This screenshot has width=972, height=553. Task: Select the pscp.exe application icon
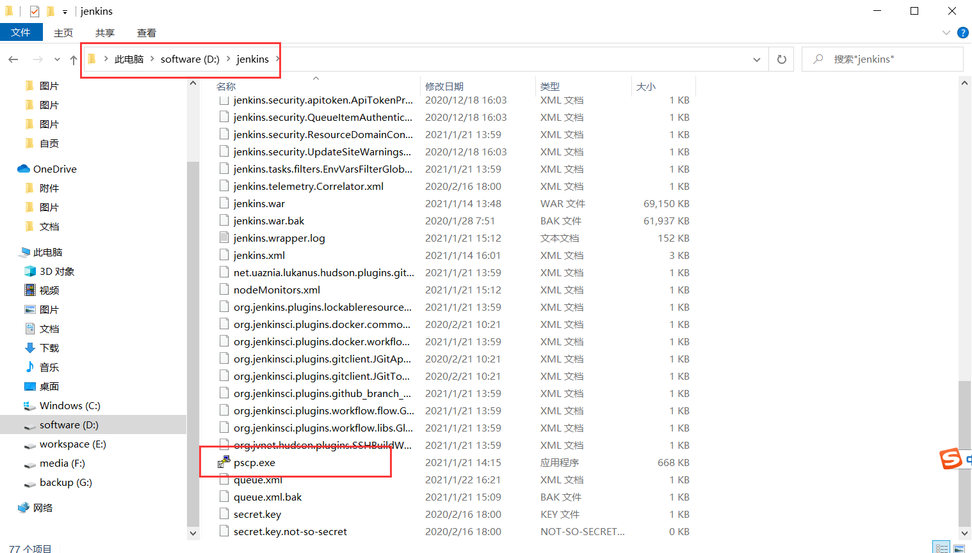pos(223,462)
